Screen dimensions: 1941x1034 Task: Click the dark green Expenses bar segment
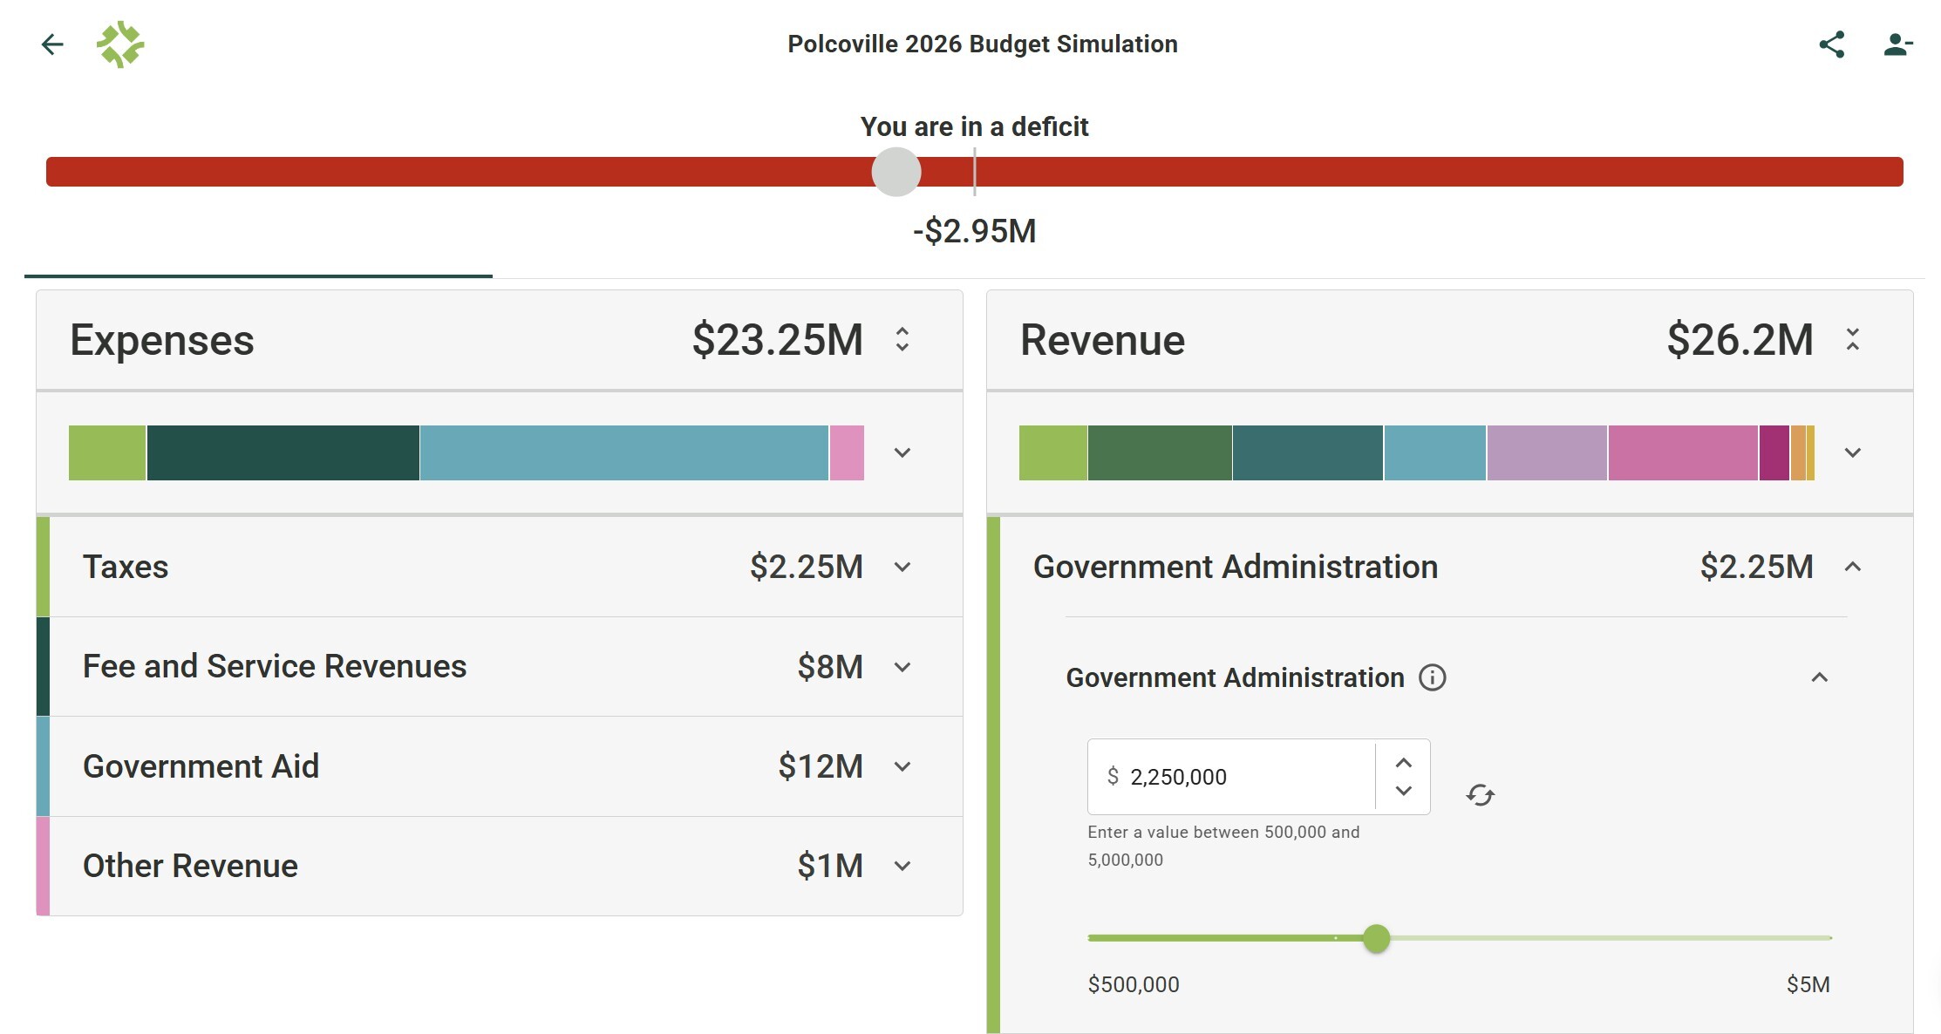pyautogui.click(x=283, y=452)
